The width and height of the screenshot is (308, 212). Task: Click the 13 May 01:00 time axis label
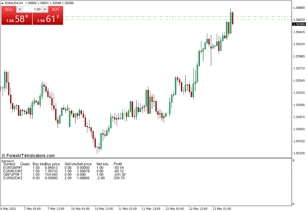tap(223, 209)
